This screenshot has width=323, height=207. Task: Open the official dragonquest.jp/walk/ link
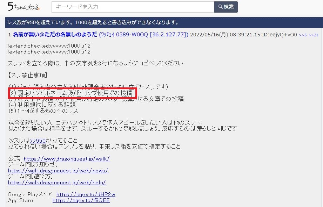click(67, 159)
